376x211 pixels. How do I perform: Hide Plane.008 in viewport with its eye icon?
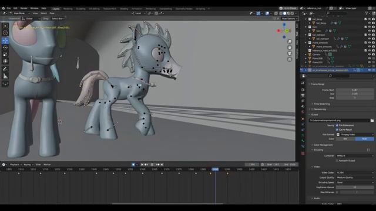point(370,59)
